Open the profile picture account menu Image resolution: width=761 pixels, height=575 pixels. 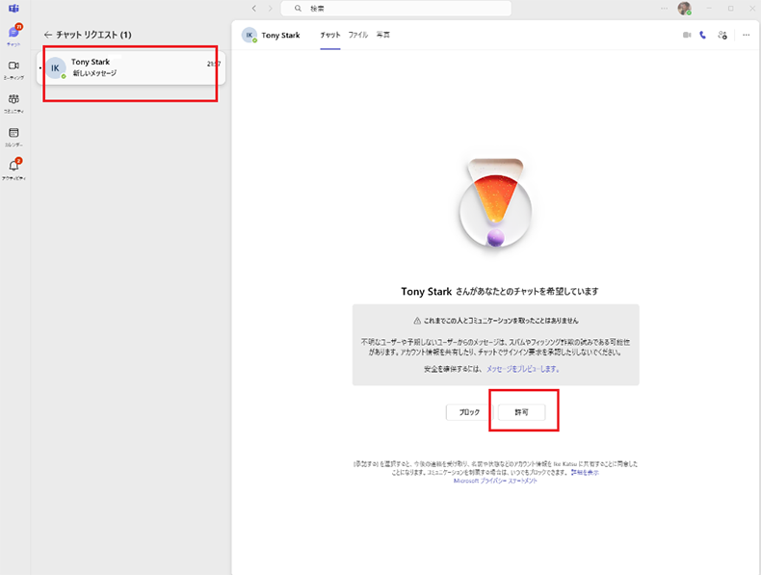tap(684, 8)
